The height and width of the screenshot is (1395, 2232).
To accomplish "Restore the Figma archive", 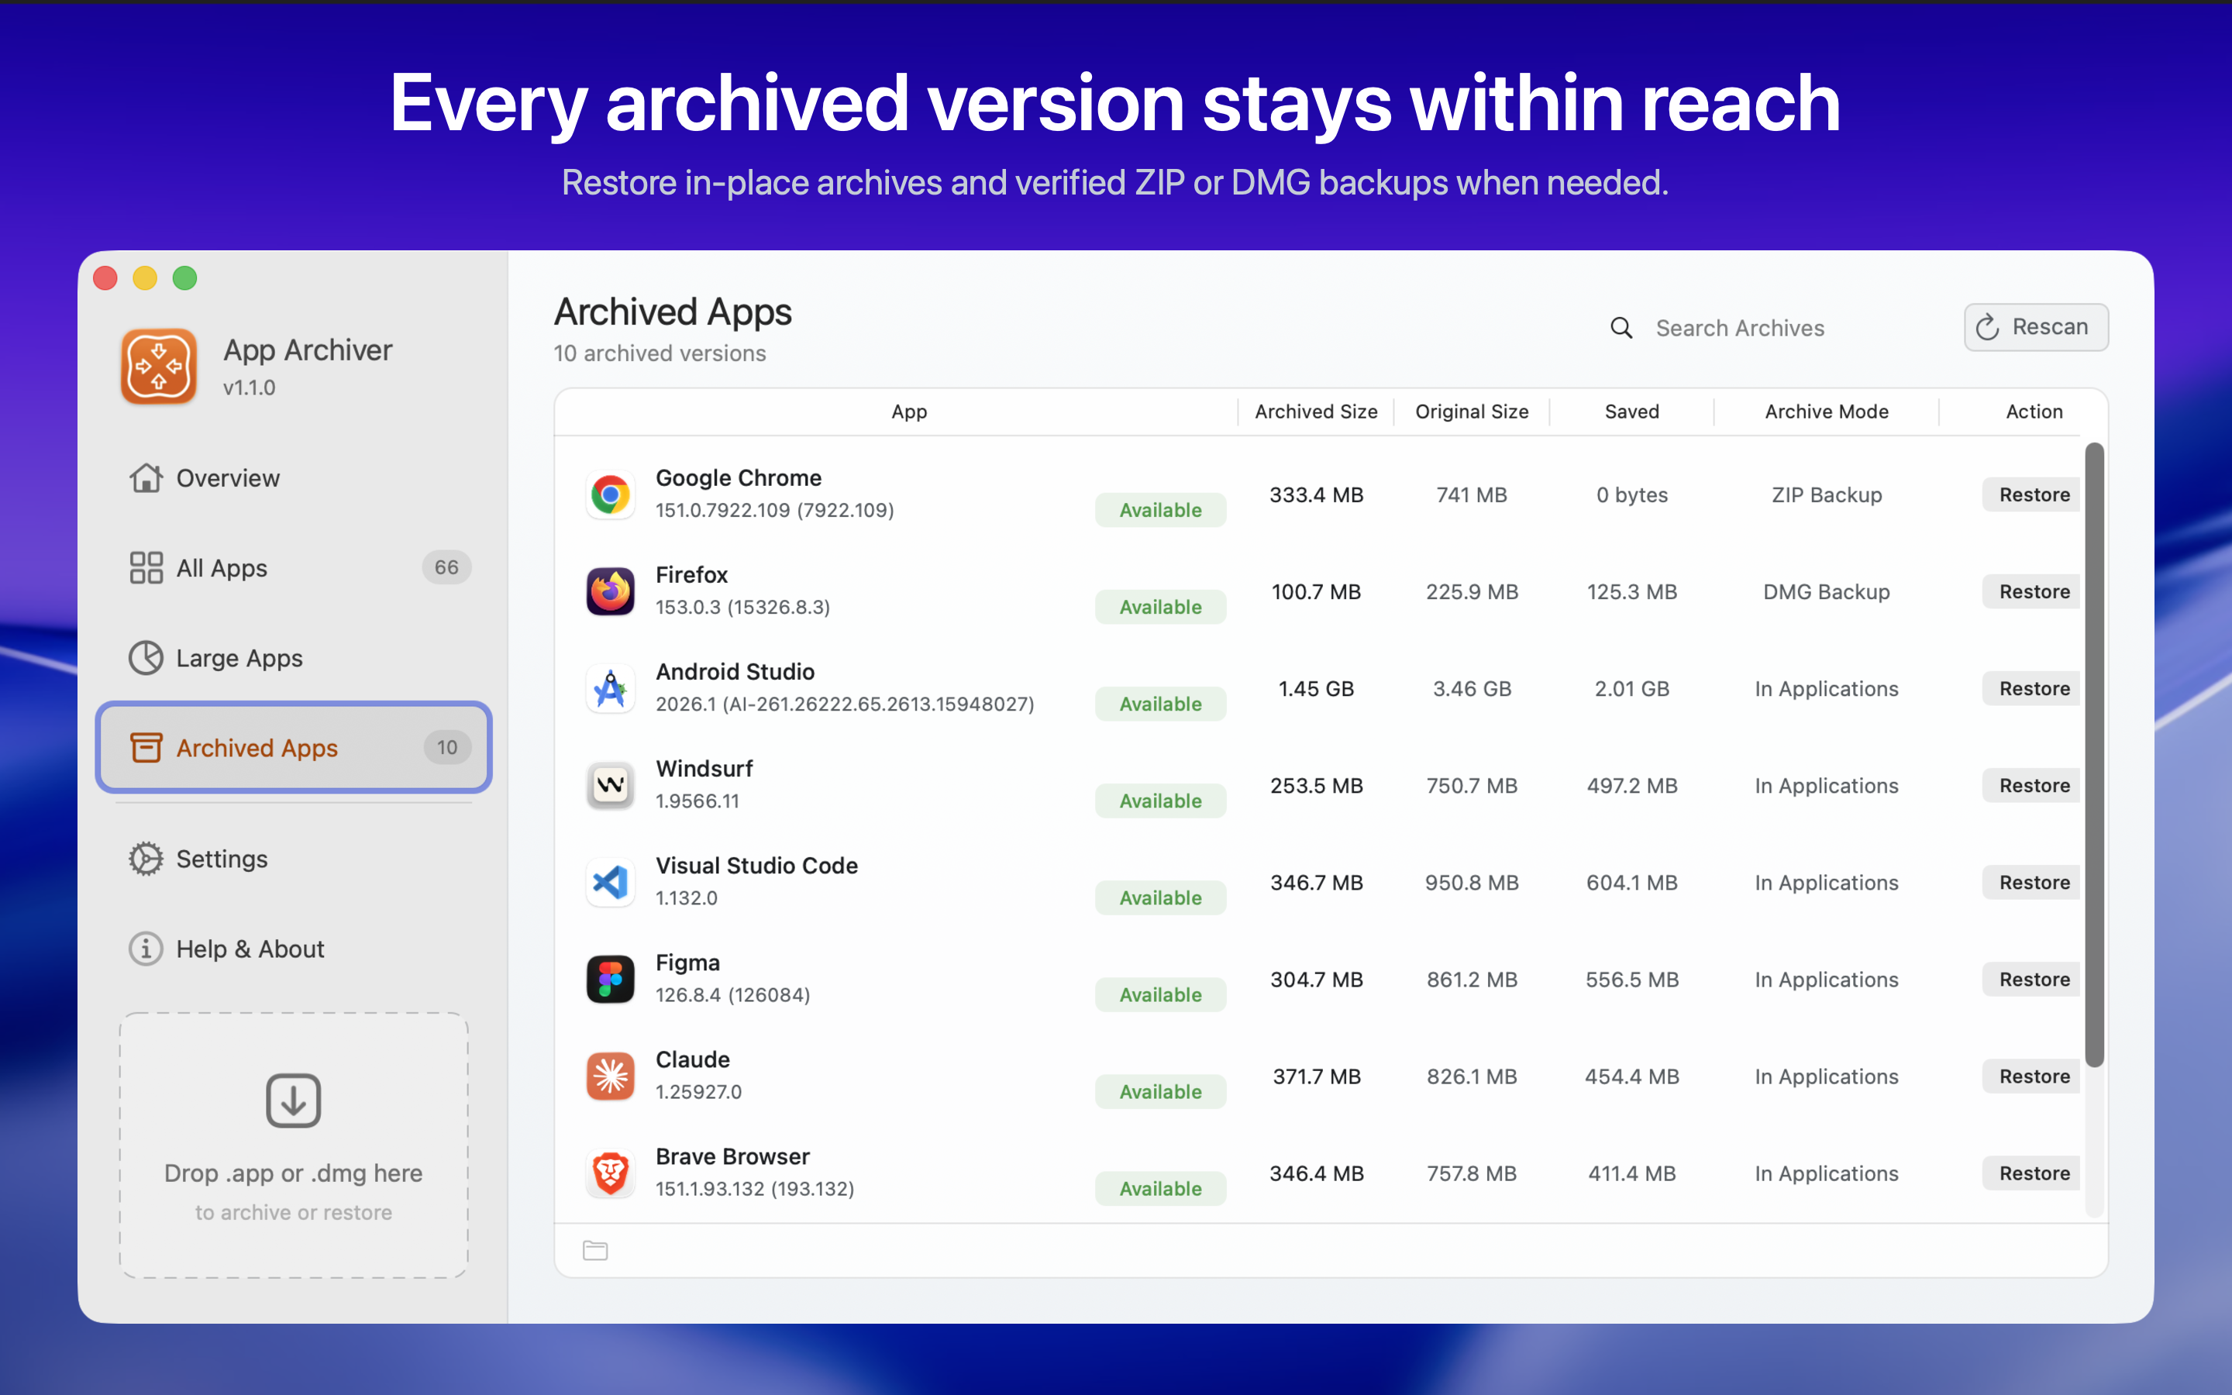I will (x=2033, y=979).
